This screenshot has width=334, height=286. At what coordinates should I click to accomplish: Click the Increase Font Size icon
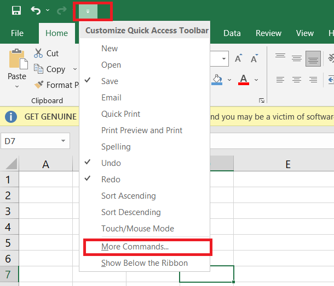point(239,58)
